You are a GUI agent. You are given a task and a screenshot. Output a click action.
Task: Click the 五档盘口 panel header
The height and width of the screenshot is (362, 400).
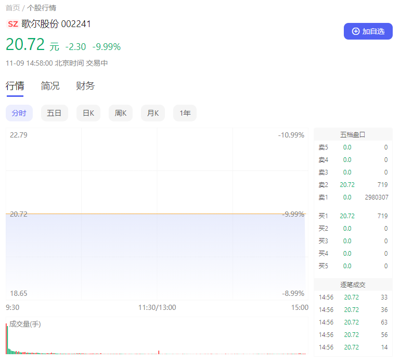[x=353, y=134]
